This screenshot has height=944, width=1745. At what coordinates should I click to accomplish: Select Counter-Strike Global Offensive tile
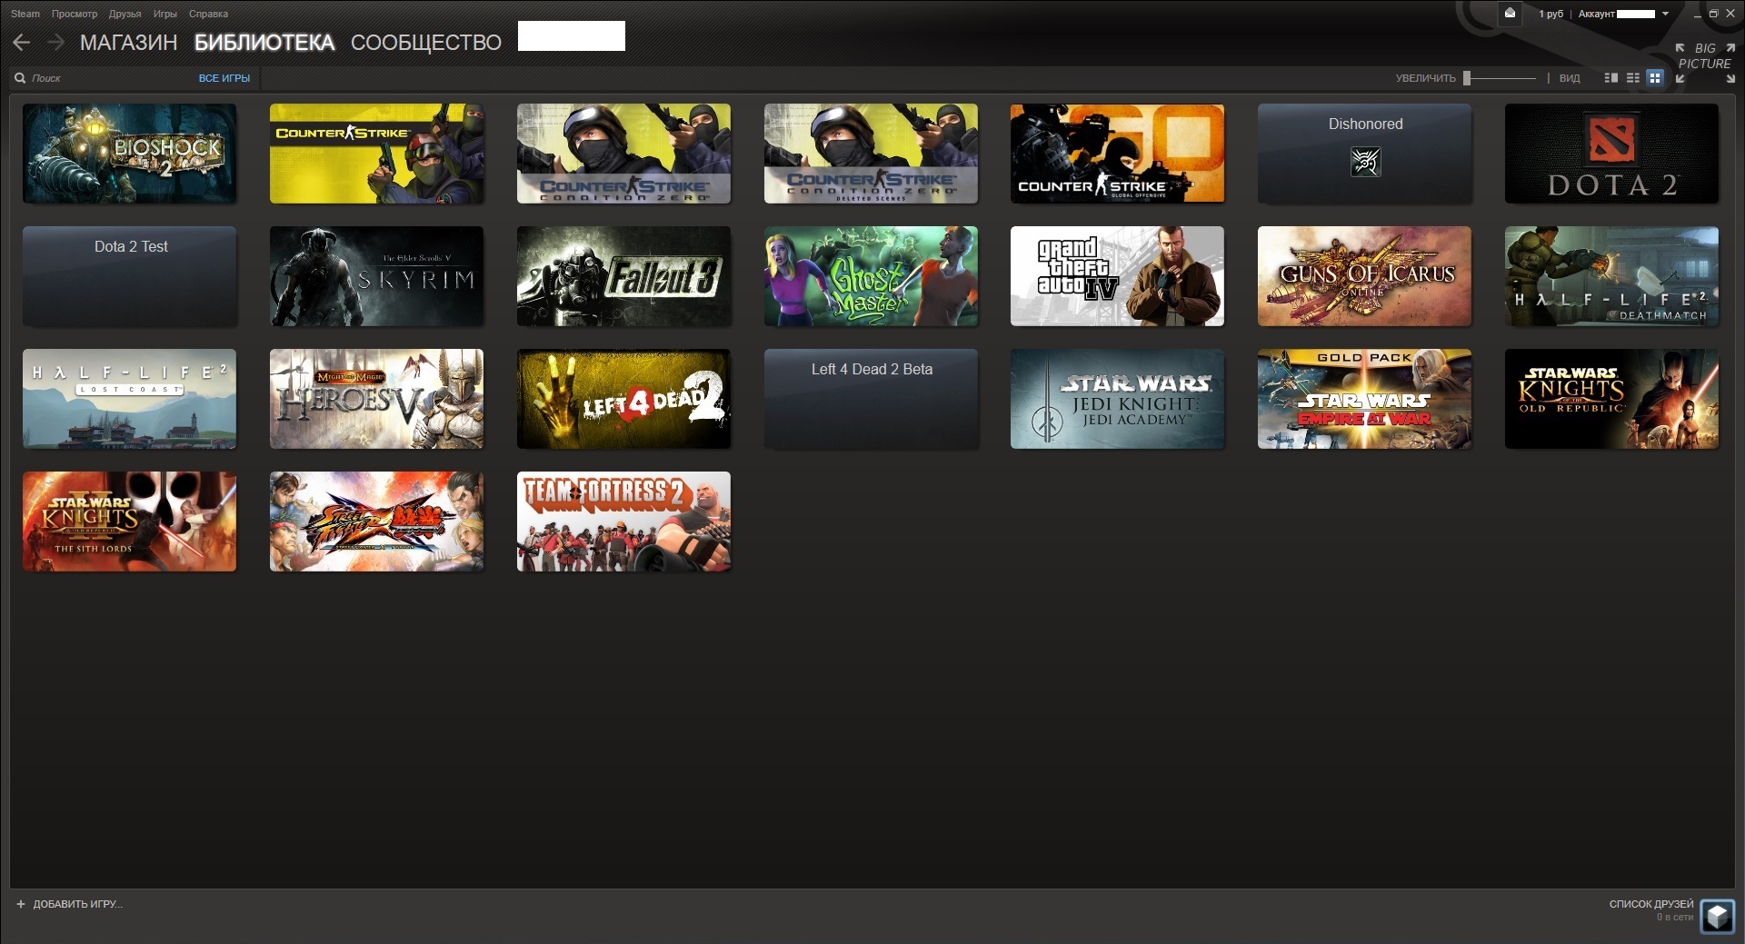click(1117, 153)
